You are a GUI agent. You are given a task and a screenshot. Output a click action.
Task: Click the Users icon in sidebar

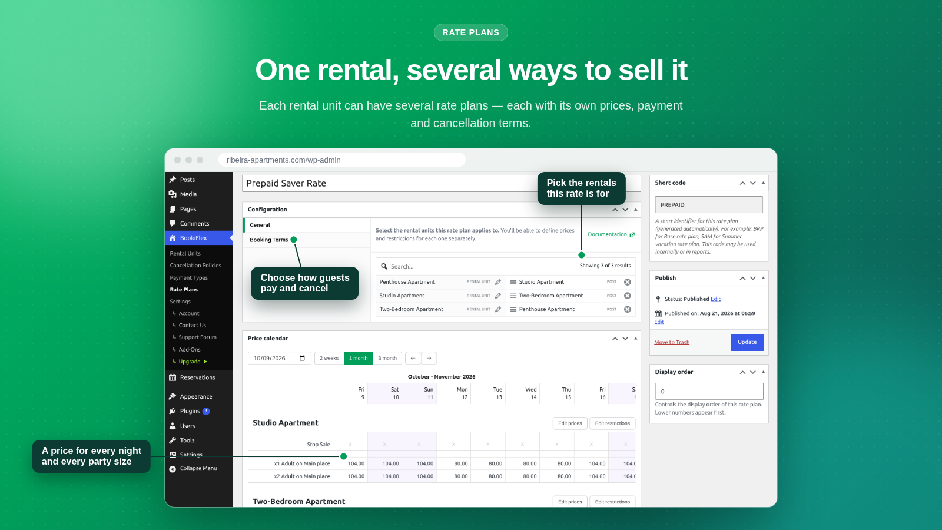173,426
